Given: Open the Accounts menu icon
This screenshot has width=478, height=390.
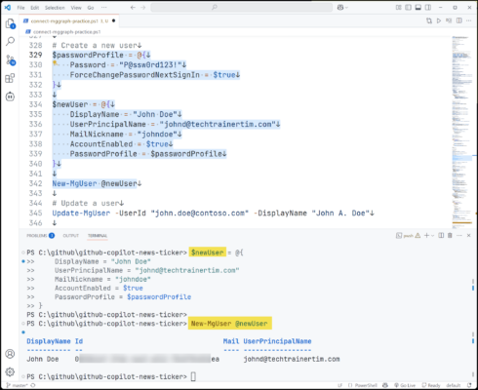Looking at the screenshot, I should [10, 354].
